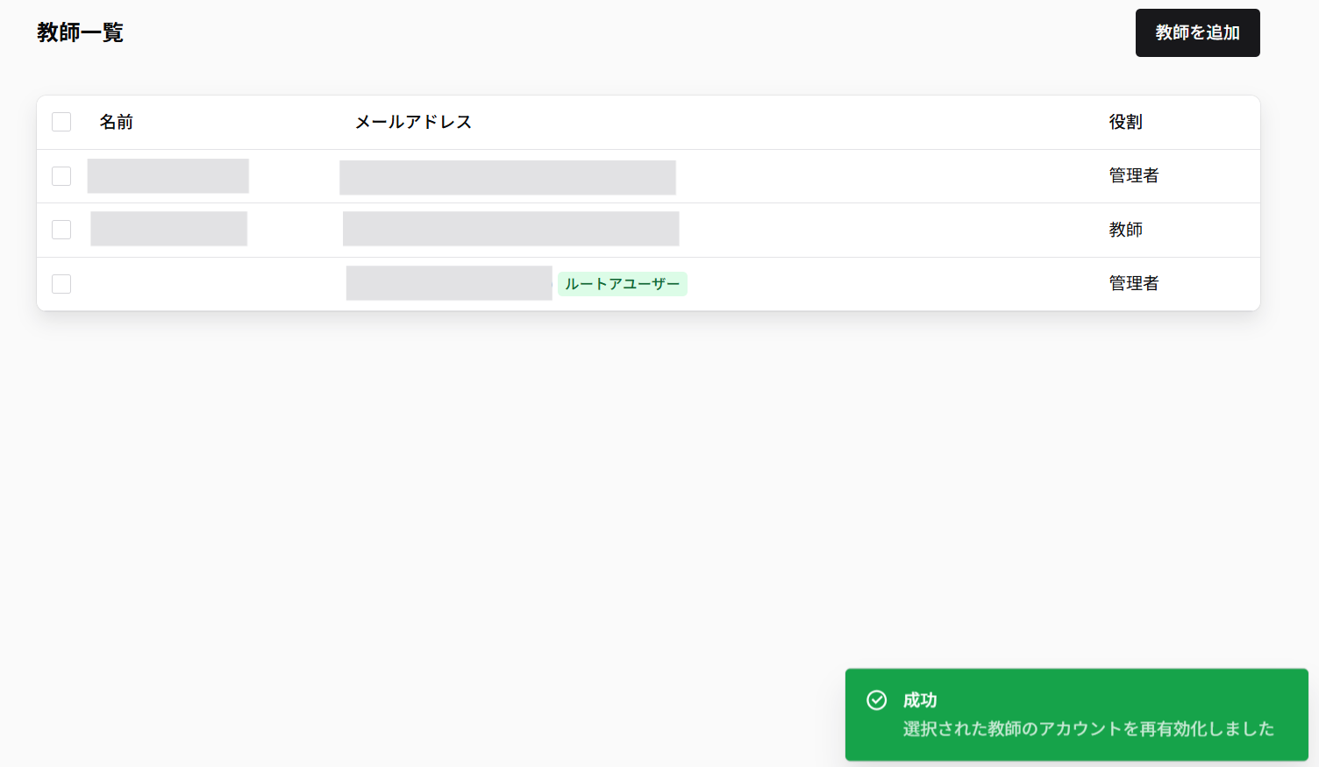This screenshot has height=767, width=1319.
Task: Check the checkbox on the second teacher row
Action: click(x=61, y=229)
